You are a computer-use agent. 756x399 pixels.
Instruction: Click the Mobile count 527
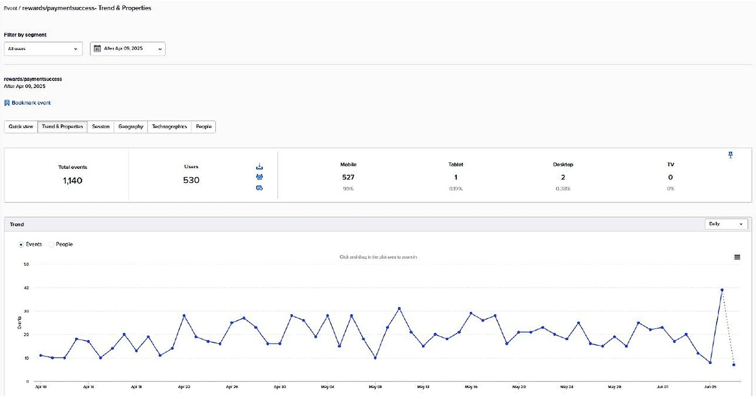348,177
